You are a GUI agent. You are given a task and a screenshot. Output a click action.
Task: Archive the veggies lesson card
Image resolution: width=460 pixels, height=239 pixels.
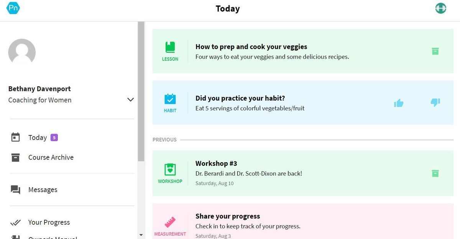pos(435,51)
